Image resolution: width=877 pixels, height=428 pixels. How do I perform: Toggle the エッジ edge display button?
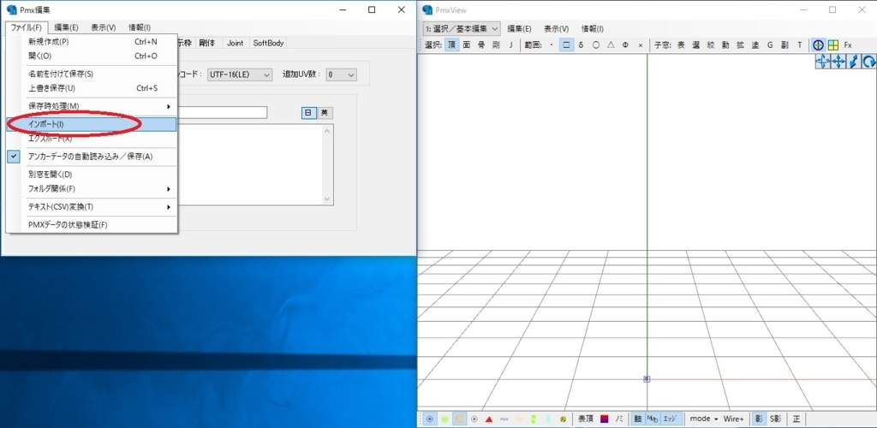[670, 419]
